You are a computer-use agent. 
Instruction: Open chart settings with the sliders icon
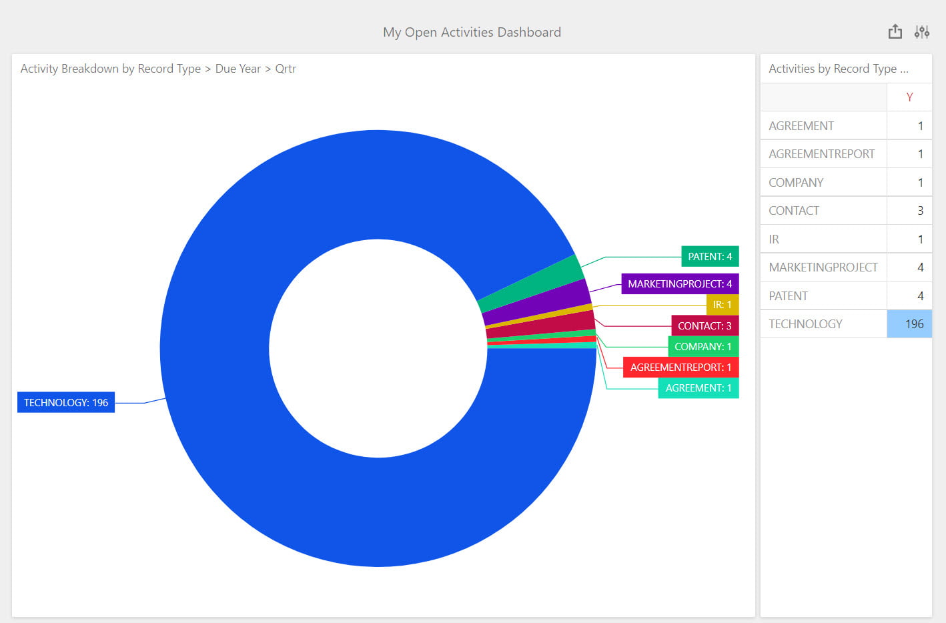tap(922, 31)
